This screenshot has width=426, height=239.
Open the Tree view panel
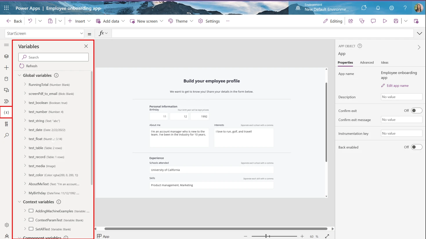pyautogui.click(x=6, y=56)
